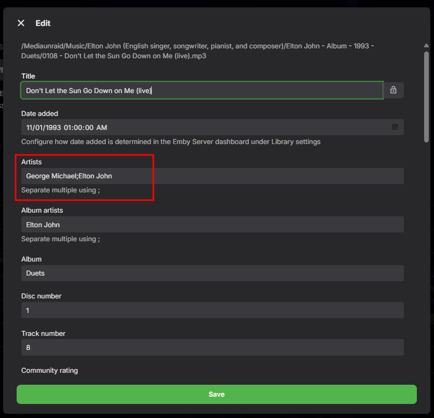Click the Community rating label

(x=49, y=371)
